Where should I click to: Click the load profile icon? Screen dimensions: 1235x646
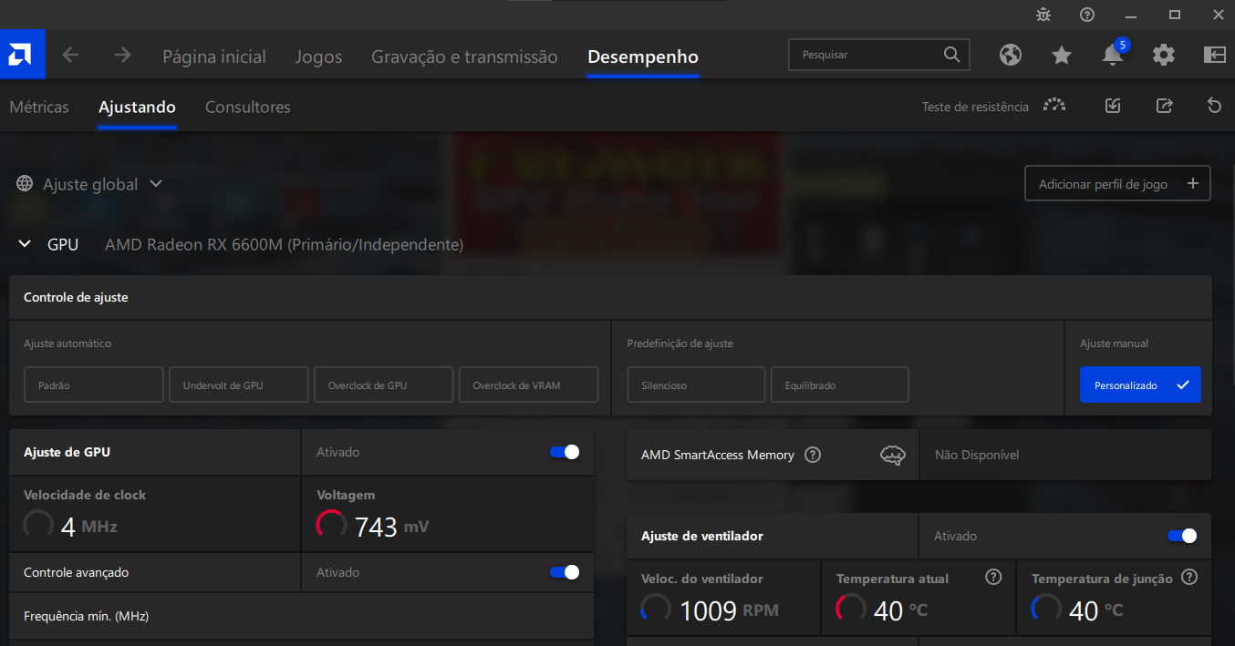(x=1113, y=106)
